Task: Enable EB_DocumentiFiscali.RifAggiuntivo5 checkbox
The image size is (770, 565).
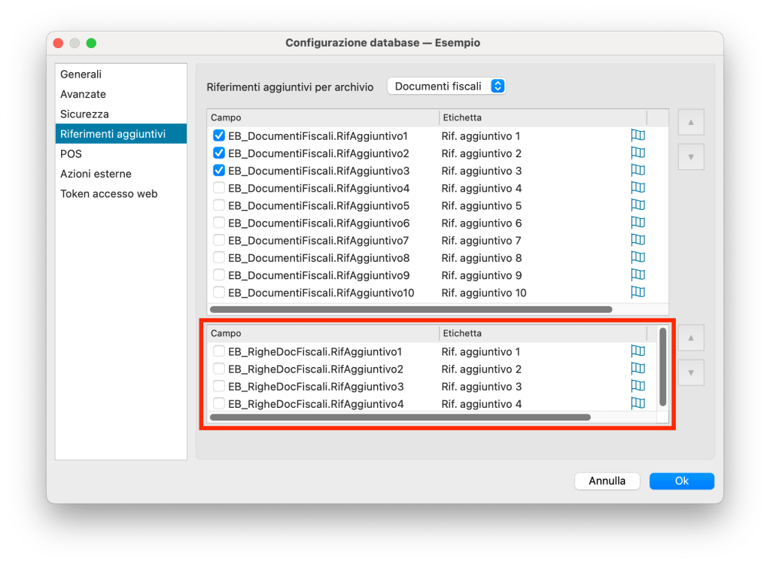Action: 219,206
